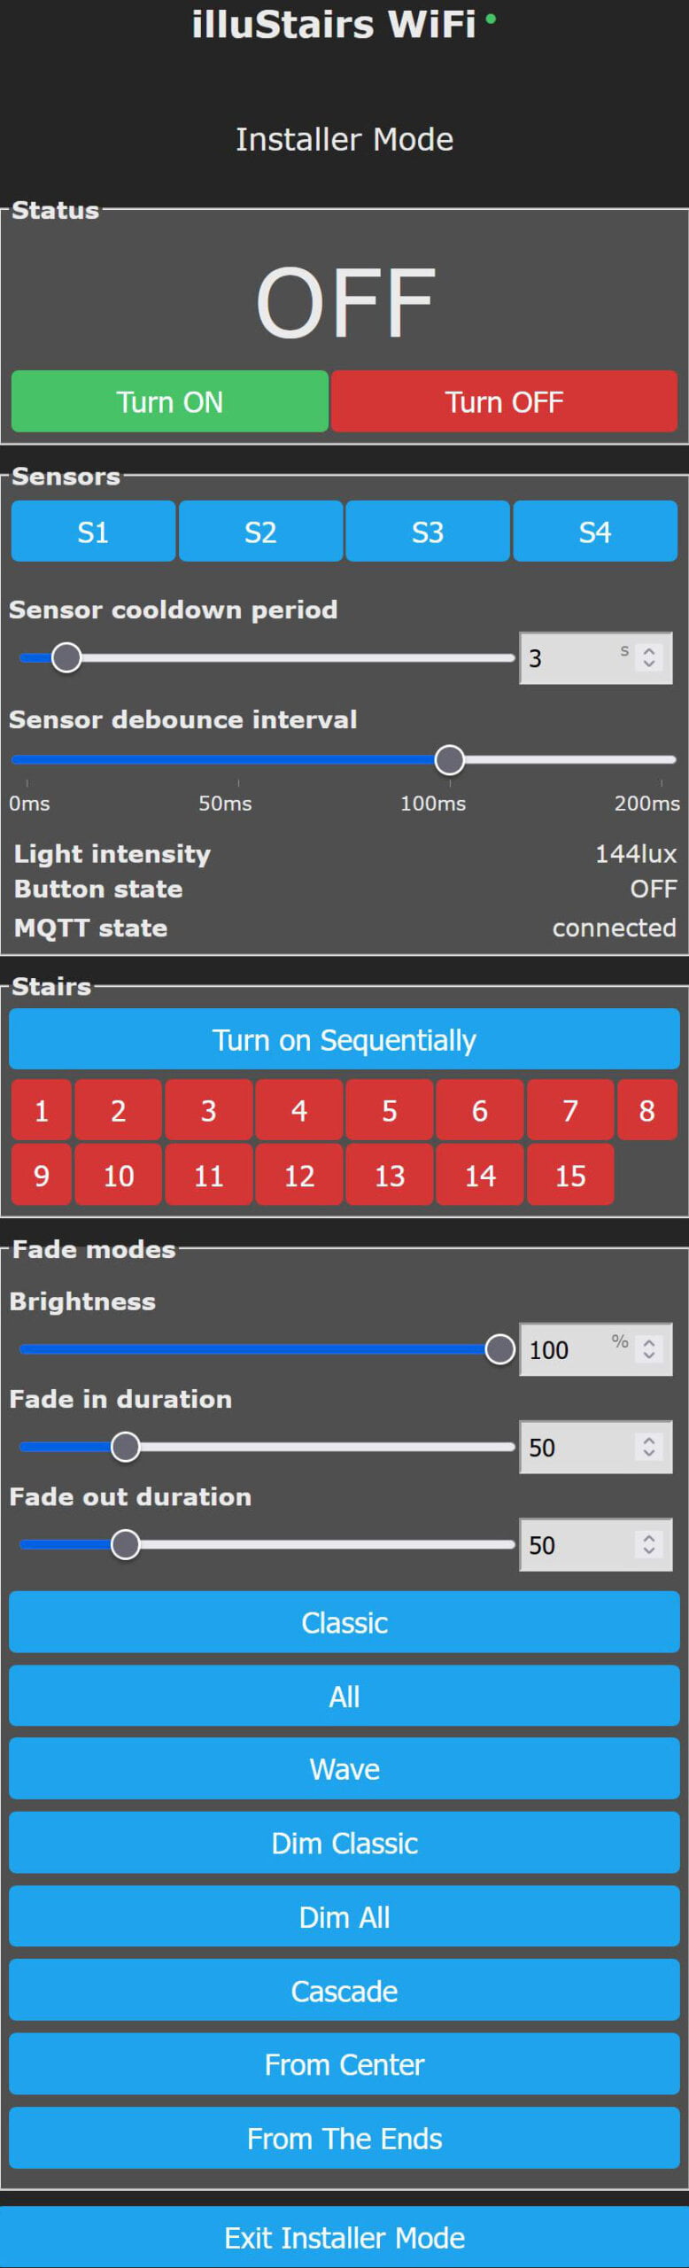Screen dimensions: 689x2268
Task: Click the cooldown period number field
Action: [571, 658]
